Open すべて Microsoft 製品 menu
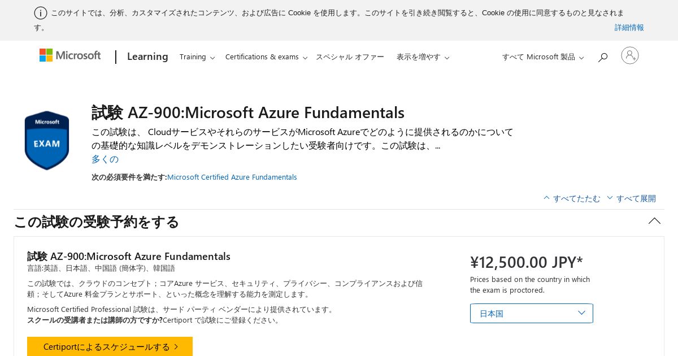Screen dimensions: 678x356 point(543,57)
